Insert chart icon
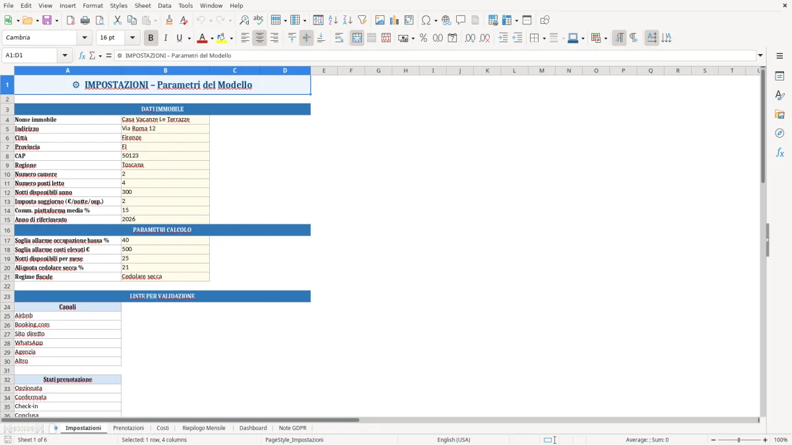The height and width of the screenshot is (445, 792). [395, 20]
